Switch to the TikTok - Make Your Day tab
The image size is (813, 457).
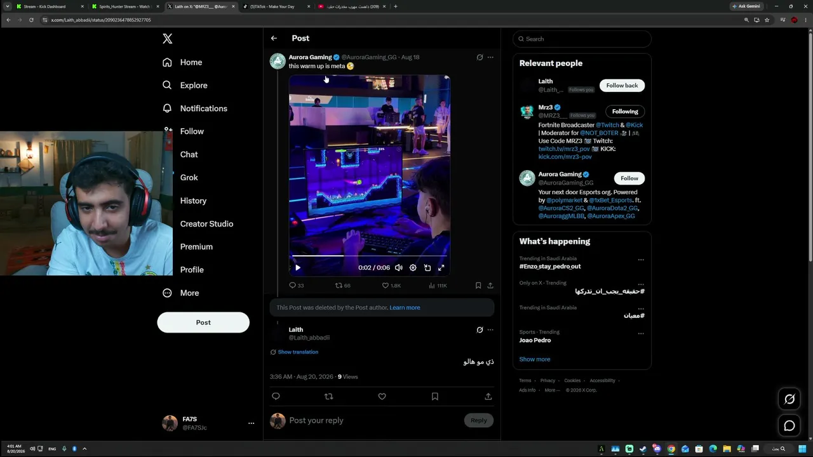point(277,6)
